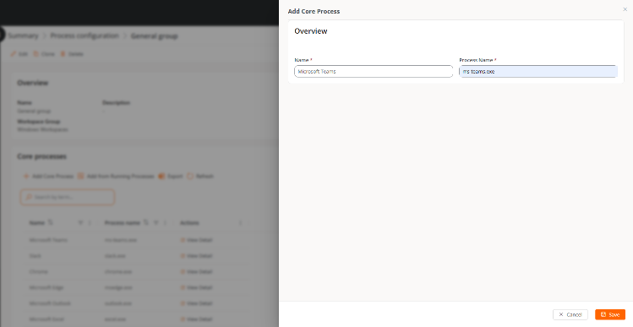Click the Delete trash icon in background toolbar
The image size is (633, 327).
point(63,54)
